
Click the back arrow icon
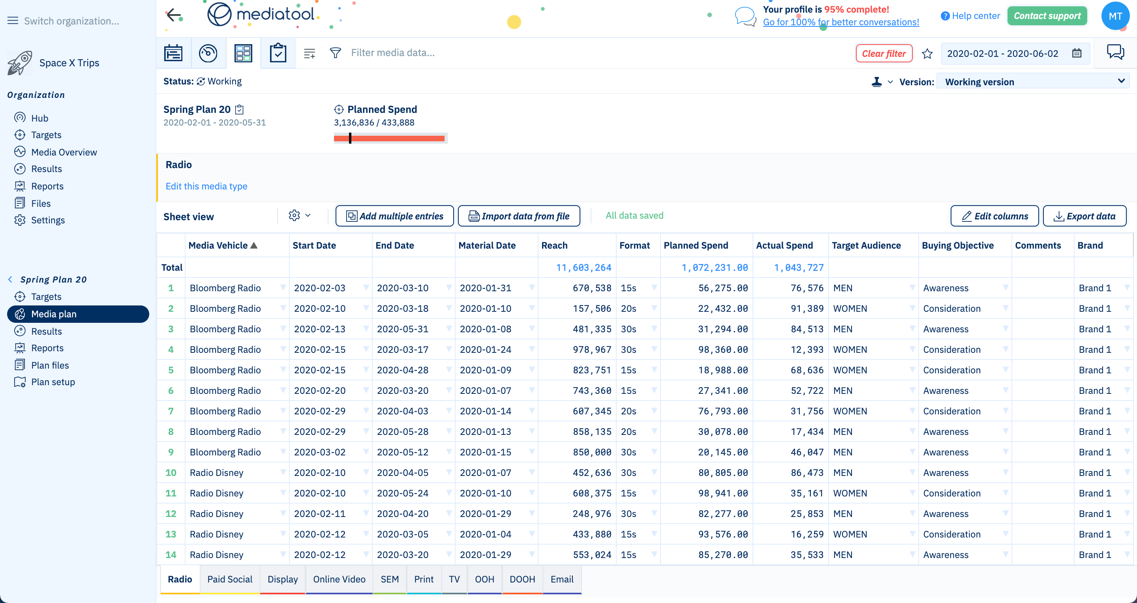pyautogui.click(x=174, y=15)
